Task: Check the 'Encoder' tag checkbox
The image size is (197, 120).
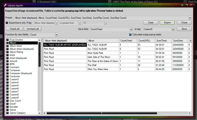Action: click(x=7, y=107)
